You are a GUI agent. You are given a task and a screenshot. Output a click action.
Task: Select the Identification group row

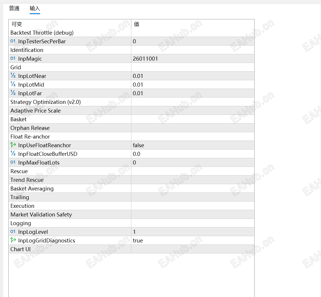(131, 50)
